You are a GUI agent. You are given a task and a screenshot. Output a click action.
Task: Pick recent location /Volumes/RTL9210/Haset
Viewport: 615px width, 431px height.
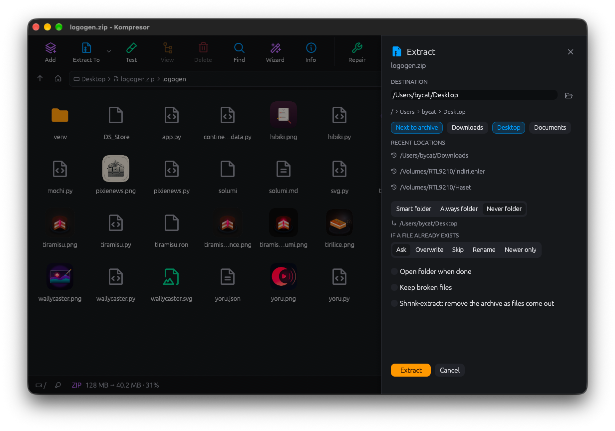pyautogui.click(x=431, y=188)
